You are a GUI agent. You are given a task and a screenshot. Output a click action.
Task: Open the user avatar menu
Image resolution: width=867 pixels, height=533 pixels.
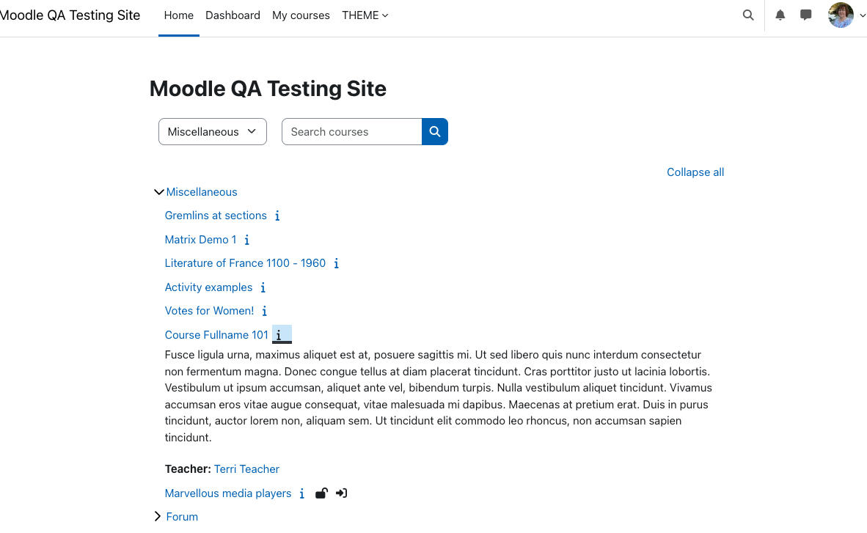click(846, 15)
